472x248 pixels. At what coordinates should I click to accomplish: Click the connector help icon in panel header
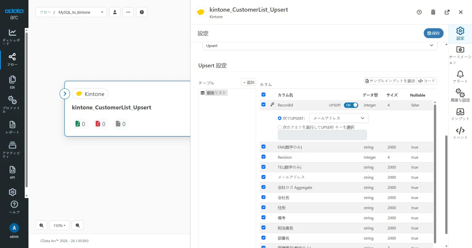pos(419,12)
